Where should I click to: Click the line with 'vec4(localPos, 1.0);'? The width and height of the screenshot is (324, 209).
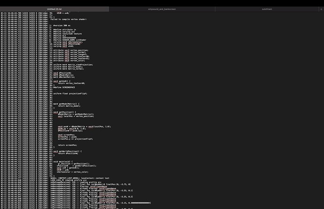tap(85, 126)
